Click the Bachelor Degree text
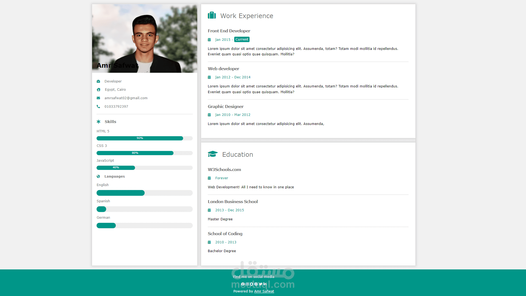This screenshot has height=296, width=526. coord(222,251)
